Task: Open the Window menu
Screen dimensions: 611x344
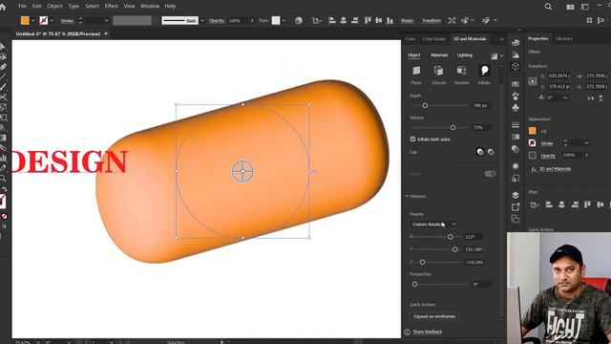Action: coord(150,7)
